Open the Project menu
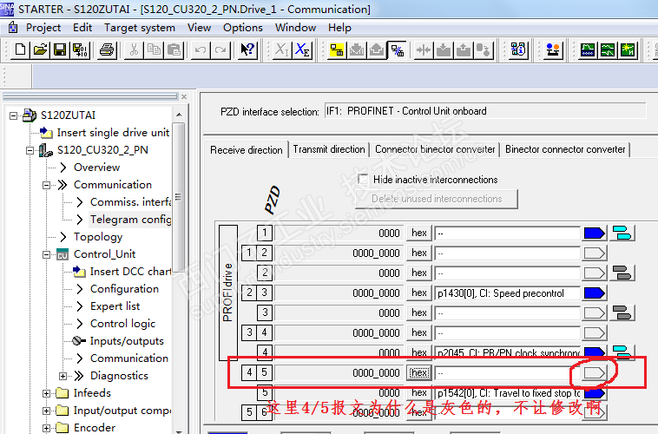The height and width of the screenshot is (434, 658). tap(43, 28)
